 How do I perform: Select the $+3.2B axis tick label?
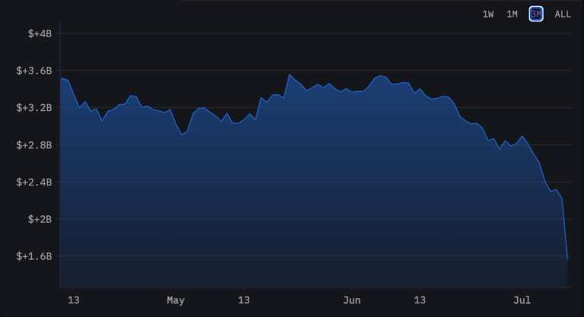(33, 108)
